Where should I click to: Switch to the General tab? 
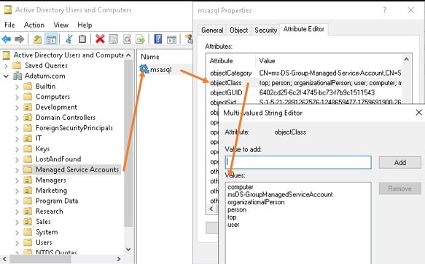point(212,30)
